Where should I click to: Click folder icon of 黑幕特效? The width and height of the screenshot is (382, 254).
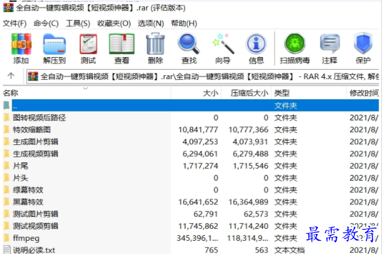click(6, 202)
